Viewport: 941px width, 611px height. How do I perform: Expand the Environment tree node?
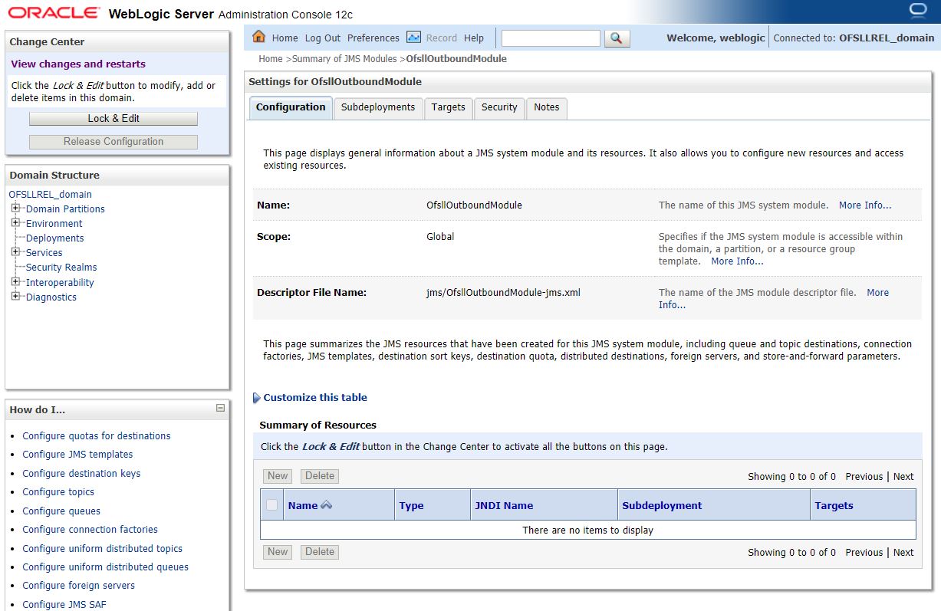[x=15, y=222]
